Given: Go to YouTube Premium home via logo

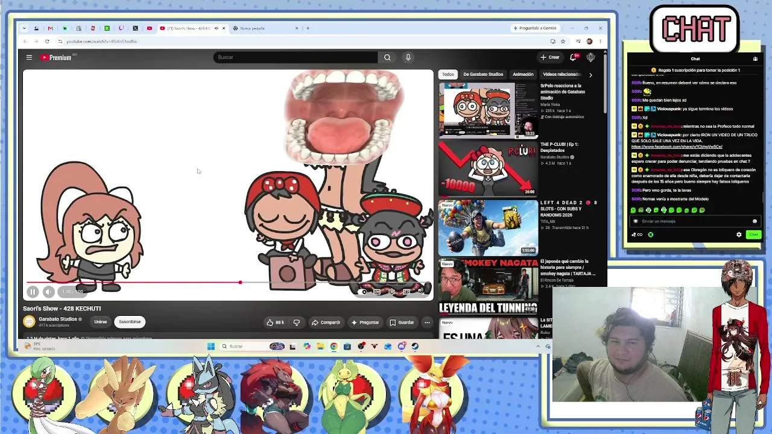Looking at the screenshot, I should pos(56,57).
